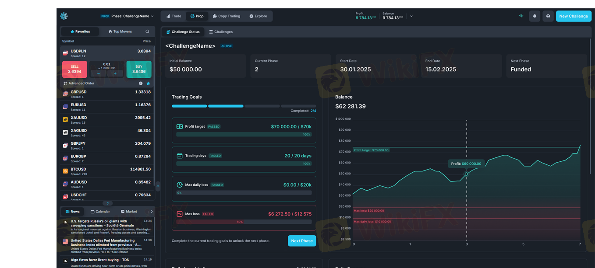Increase lot size with plus button

[x=115, y=74]
